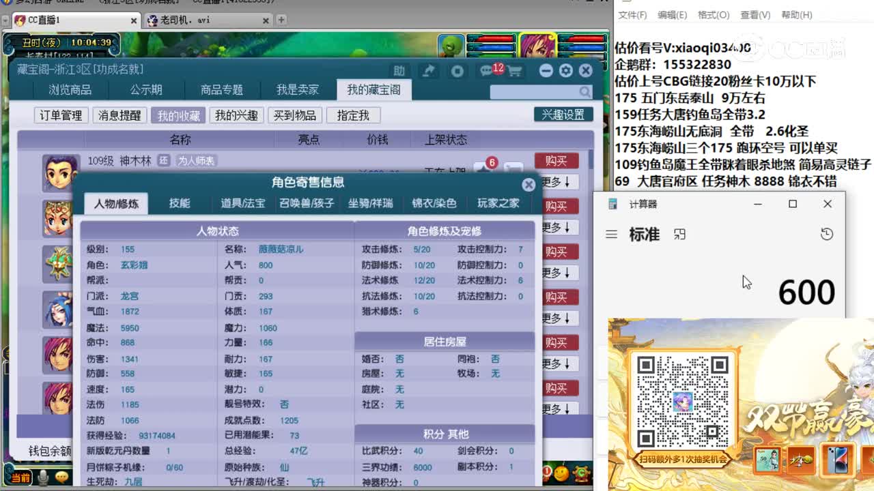874x491 pixels.
Task: Click the pink-haired character portrait at game top
Action: pos(537,46)
